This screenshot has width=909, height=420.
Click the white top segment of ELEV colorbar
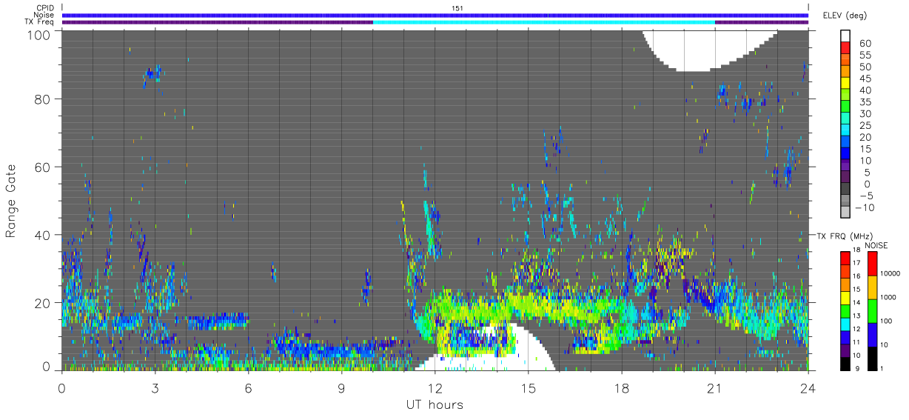(845, 36)
